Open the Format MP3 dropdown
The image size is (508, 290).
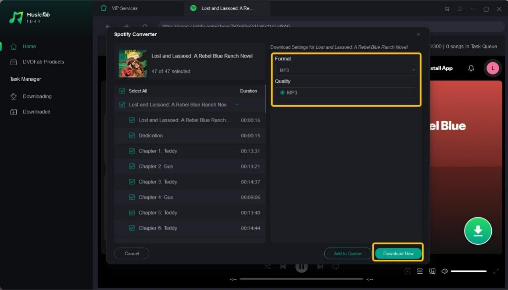coord(346,70)
